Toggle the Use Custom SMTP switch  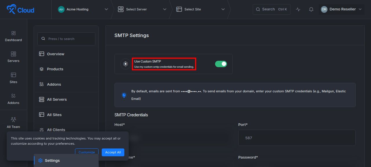221,64
